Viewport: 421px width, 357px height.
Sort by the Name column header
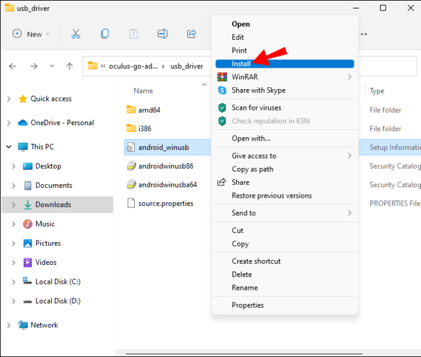143,91
